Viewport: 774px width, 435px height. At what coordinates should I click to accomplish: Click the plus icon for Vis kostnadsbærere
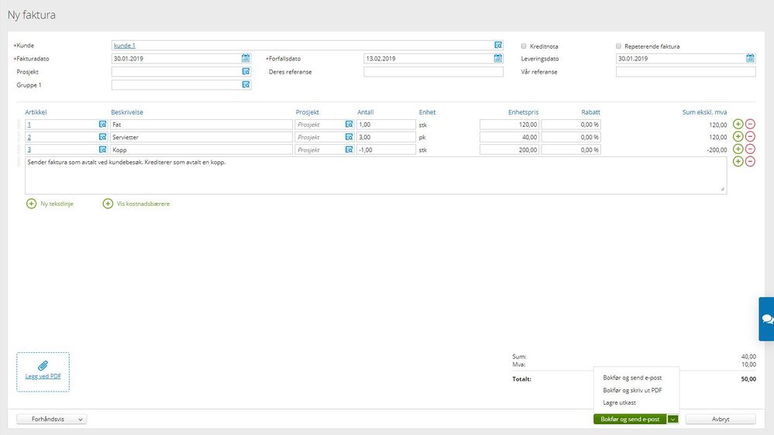pos(108,204)
